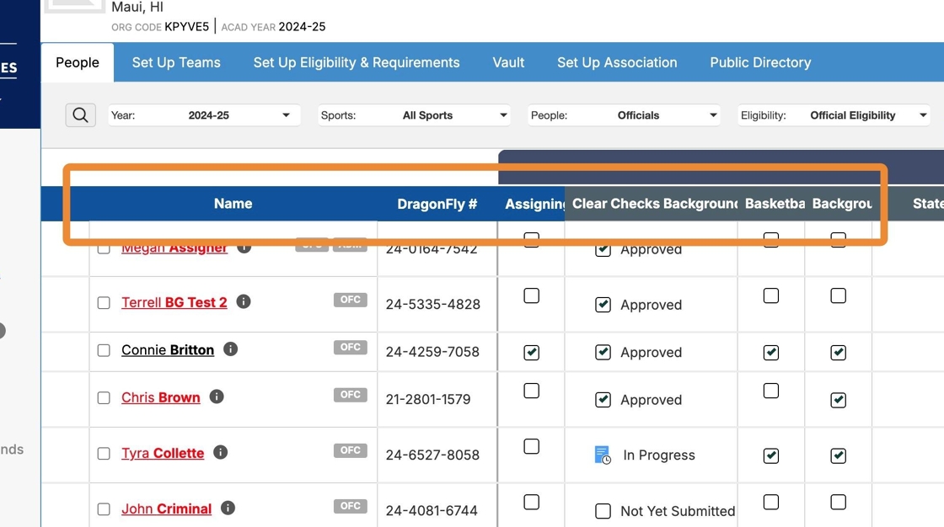Switch to the Set Up Teams tab
Viewport: 944px width, 527px height.
(176, 62)
